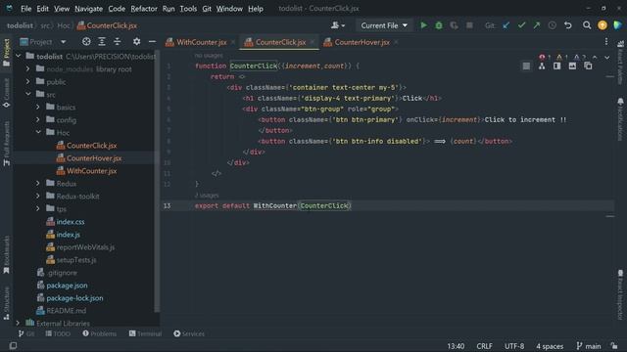The height and width of the screenshot is (352, 627).
Task: Open the Git menu
Action: click(207, 9)
